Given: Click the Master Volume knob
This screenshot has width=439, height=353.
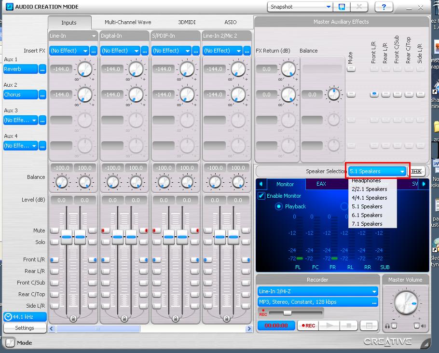Looking at the screenshot, I should tap(406, 303).
